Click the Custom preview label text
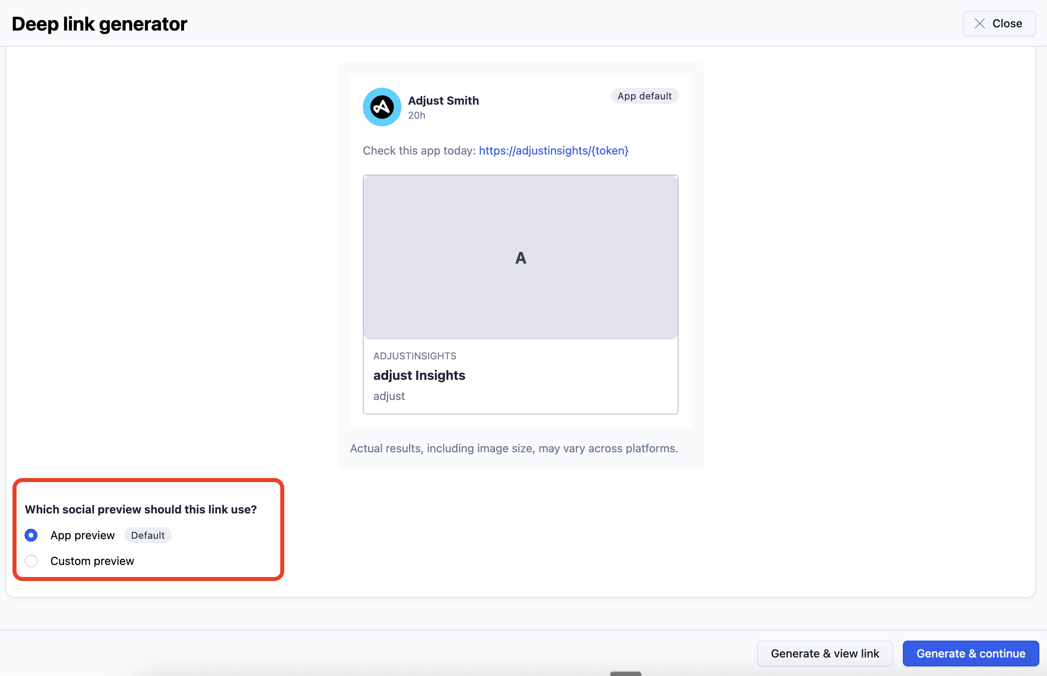The height and width of the screenshot is (676, 1047). coord(92,561)
